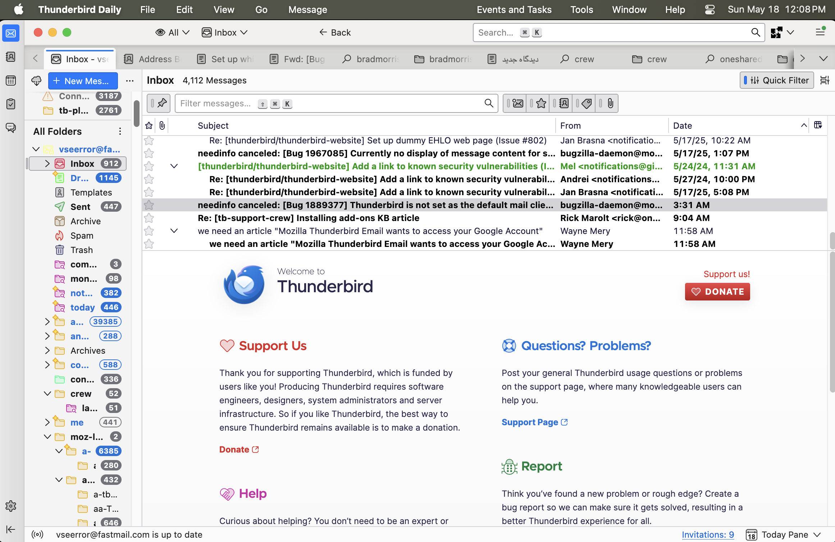Open Invitations: 9 link
The width and height of the screenshot is (835, 542).
coord(708,534)
